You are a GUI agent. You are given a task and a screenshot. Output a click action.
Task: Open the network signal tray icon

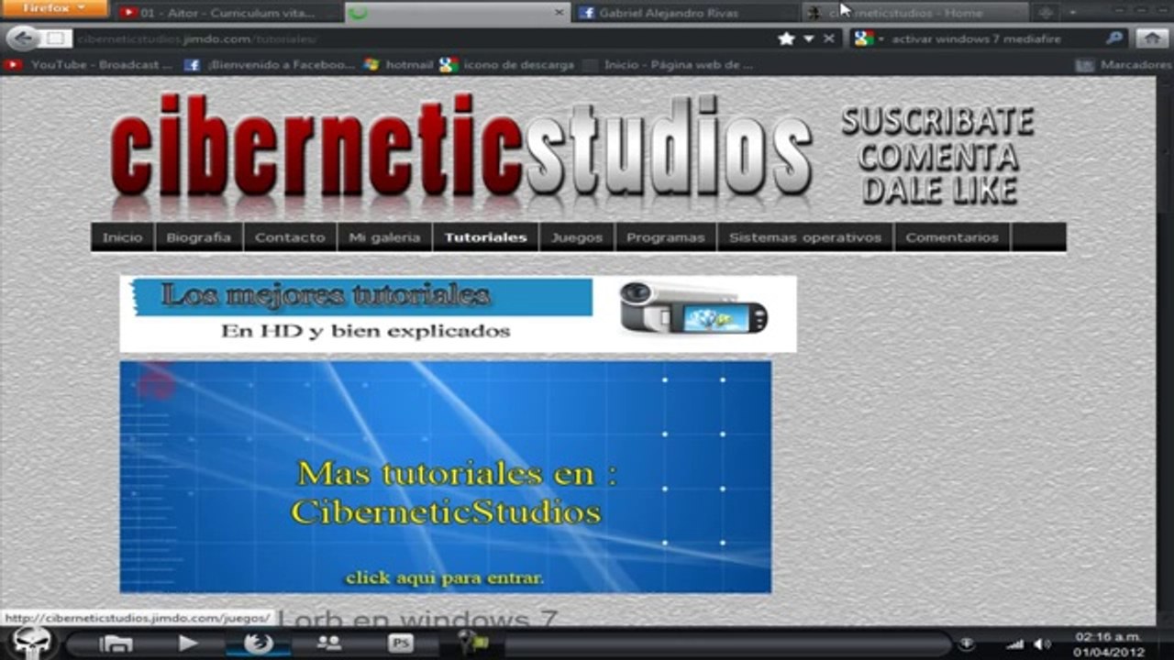coord(1014,643)
